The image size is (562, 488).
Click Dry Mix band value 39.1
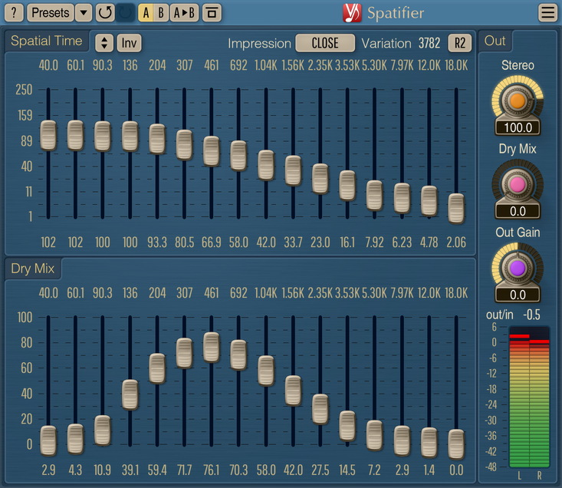[130, 470]
